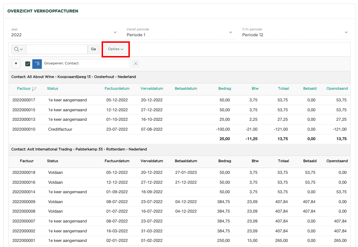Click the Openstaand column header
Image resolution: width=358 pixels, height=247 pixels.
click(337, 89)
